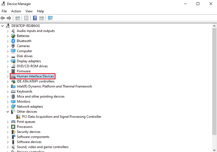Click the DESKTOP-RDJB6GG computer icon
217x152 pixels.
(8, 26)
